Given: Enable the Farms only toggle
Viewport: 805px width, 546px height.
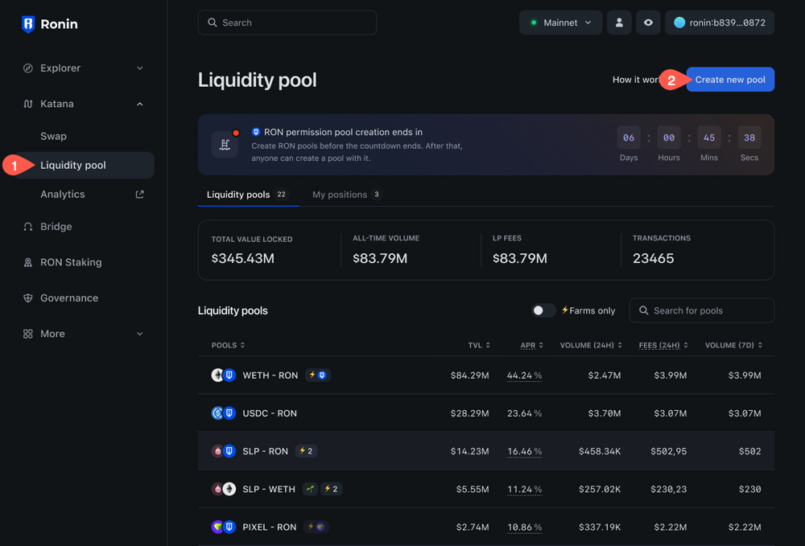Looking at the screenshot, I should click(x=543, y=310).
